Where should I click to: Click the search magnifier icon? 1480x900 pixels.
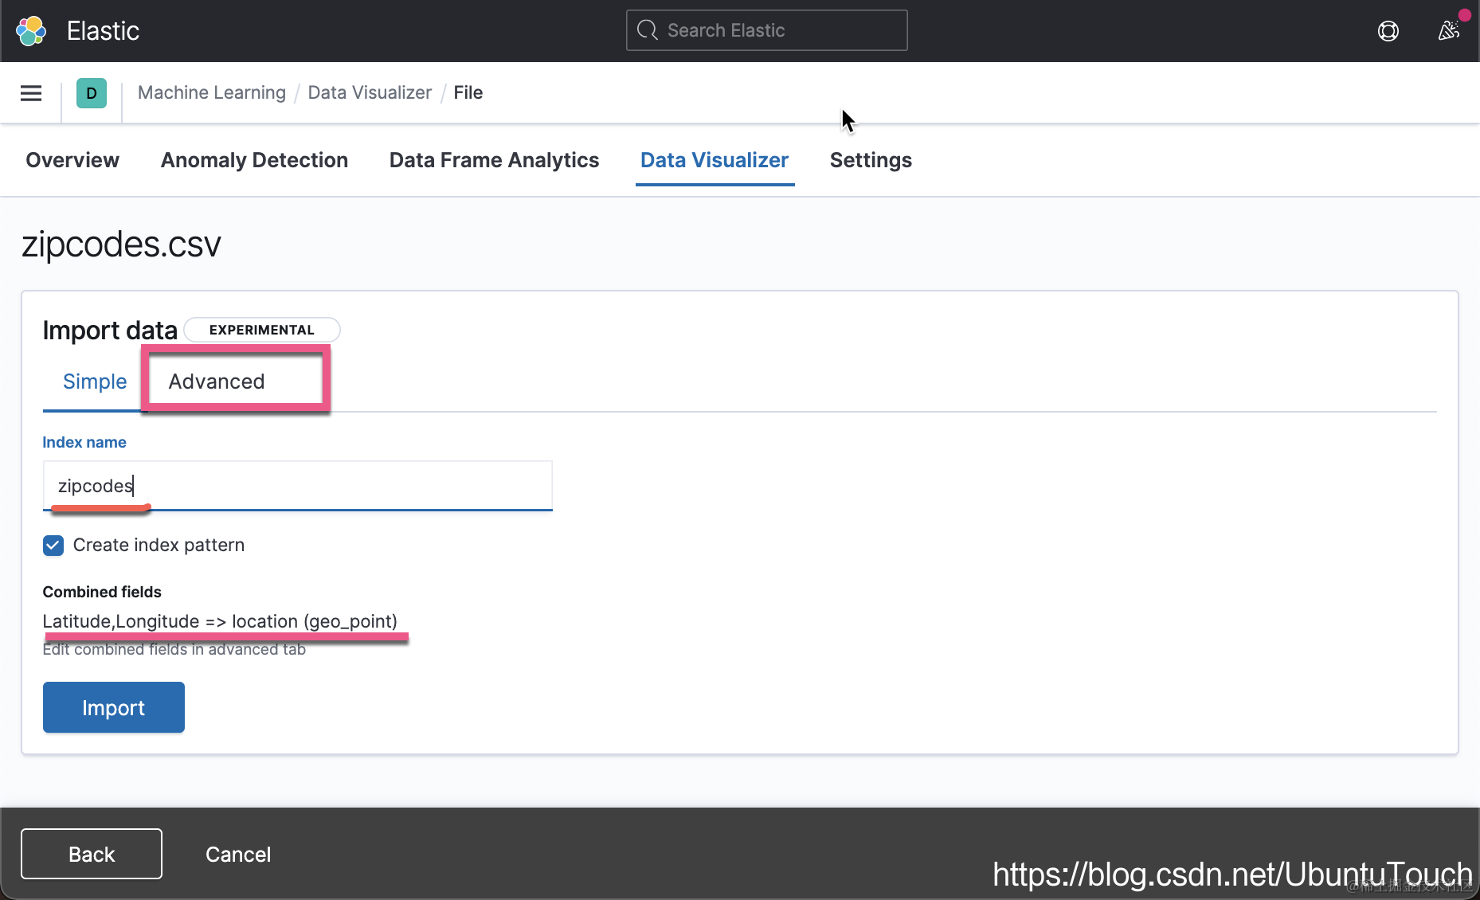coord(648,30)
